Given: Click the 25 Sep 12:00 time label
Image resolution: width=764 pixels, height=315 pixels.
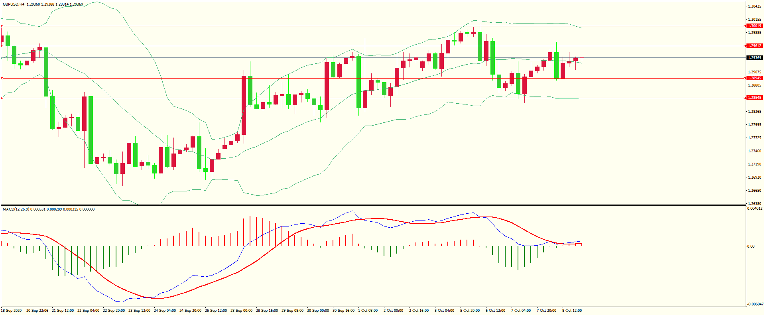Looking at the screenshot, I should coord(216,311).
